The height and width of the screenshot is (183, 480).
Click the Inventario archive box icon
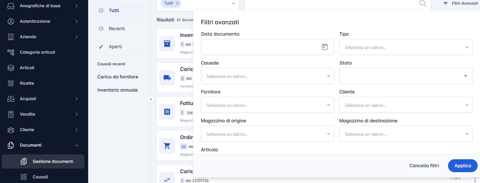[167, 44]
